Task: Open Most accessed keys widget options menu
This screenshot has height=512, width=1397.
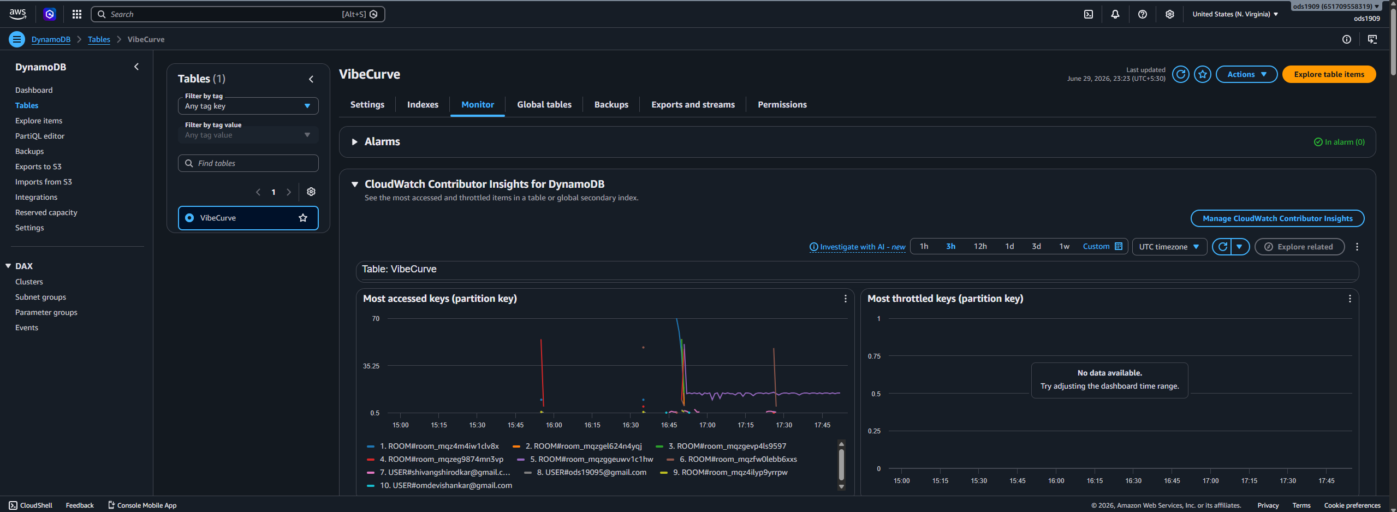Action: pos(845,299)
